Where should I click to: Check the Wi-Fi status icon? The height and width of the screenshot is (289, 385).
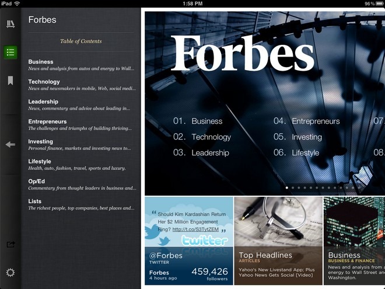[17, 4]
